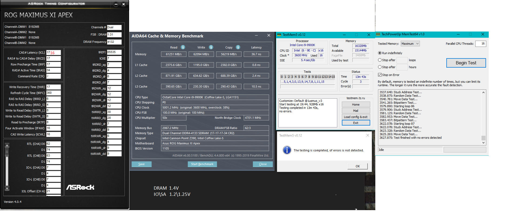Click AIDA64 Memory Latency value 36.7 ns
526x212 pixels.
tap(256, 54)
